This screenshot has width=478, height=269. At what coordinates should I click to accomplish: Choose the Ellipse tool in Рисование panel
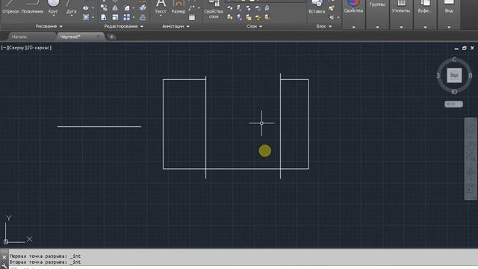(86, 8)
